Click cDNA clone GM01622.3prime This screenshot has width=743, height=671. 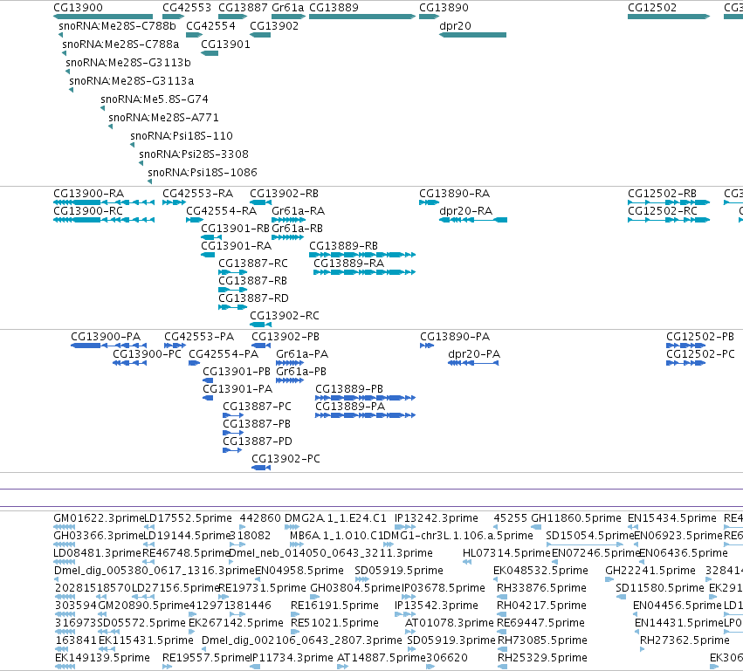[x=64, y=527]
